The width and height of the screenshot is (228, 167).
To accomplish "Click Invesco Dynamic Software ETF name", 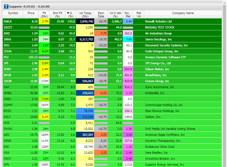I will [166, 57].
